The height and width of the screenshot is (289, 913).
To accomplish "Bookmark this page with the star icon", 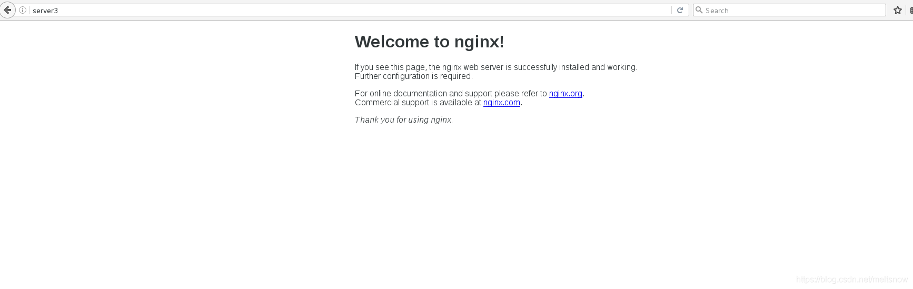I will [898, 10].
